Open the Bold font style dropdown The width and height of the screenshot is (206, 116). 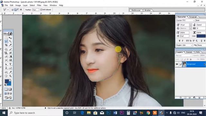[x=201, y=20]
